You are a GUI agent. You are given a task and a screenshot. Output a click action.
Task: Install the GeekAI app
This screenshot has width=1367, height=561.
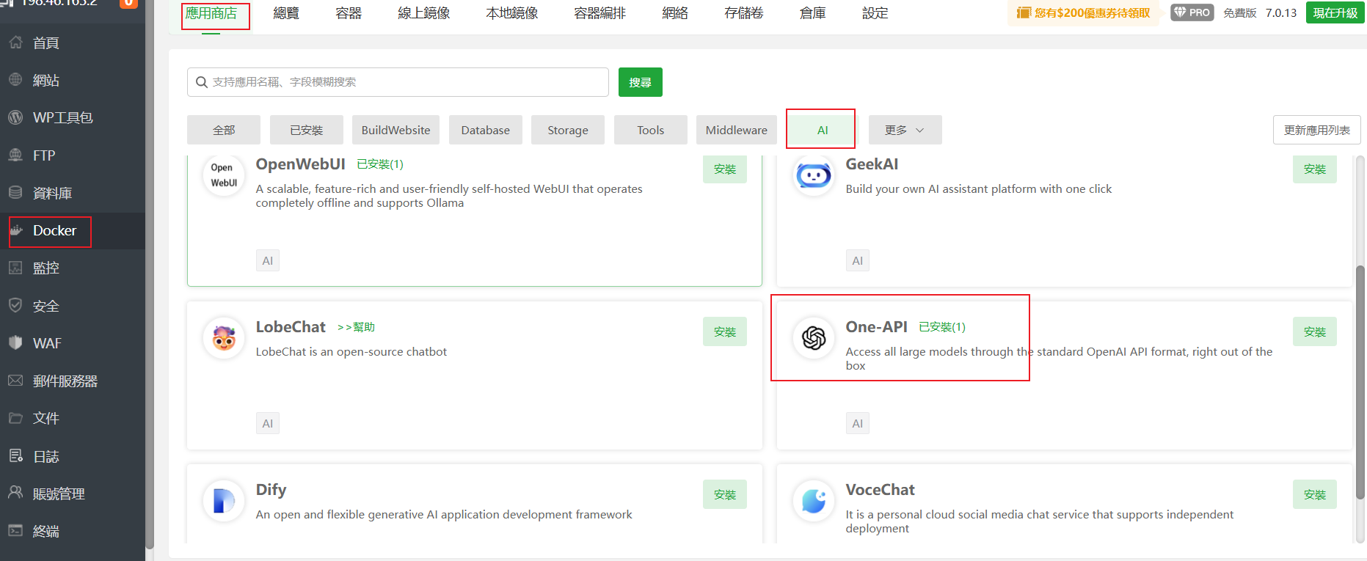(1315, 169)
